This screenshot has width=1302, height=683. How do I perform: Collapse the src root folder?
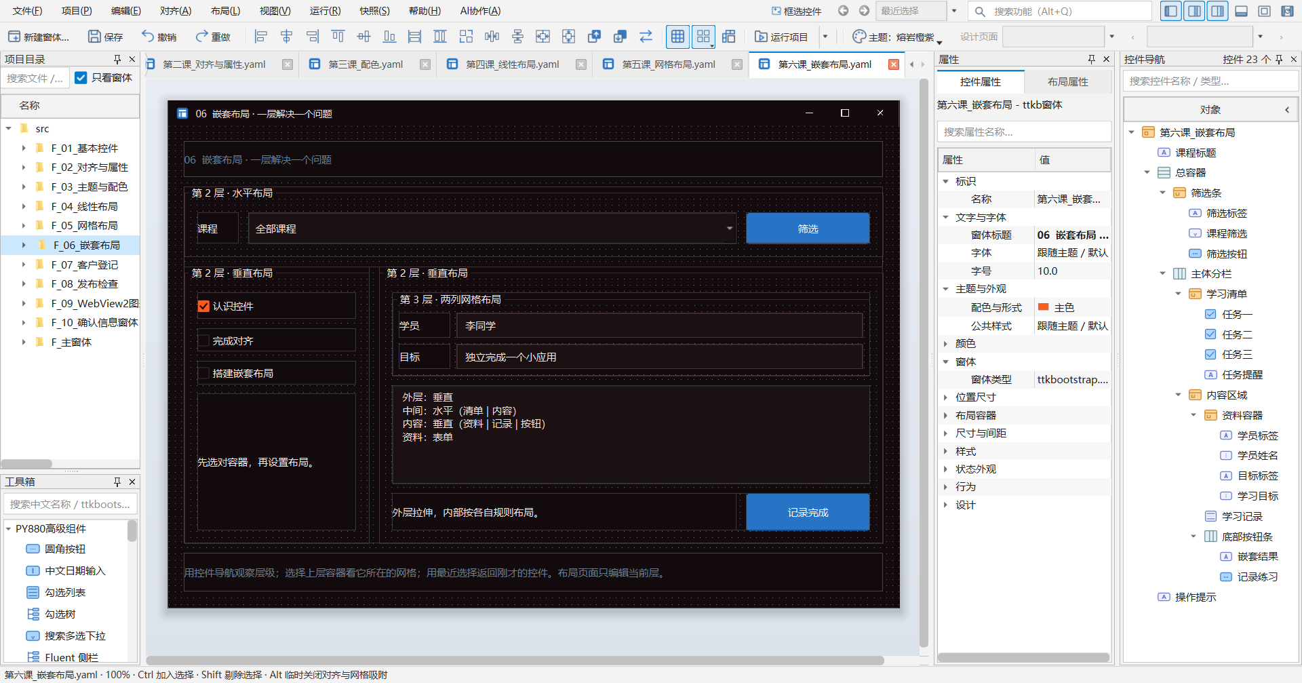coord(9,128)
